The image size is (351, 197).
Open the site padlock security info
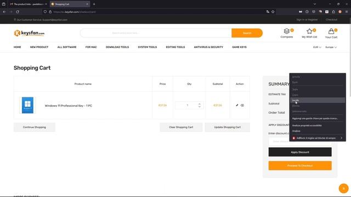coord(50,11)
